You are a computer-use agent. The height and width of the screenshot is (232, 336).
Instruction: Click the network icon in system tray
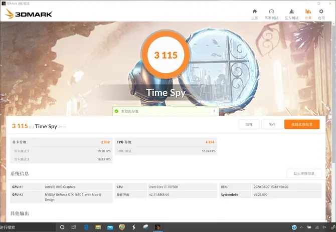(x=317, y=227)
